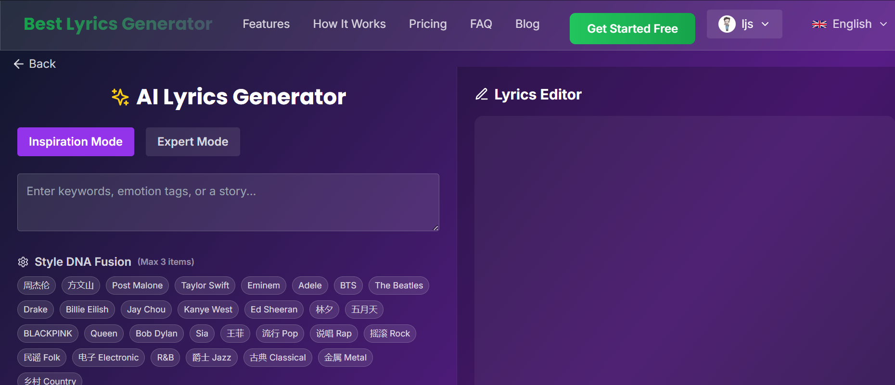The height and width of the screenshot is (385, 895).
Task: Select the Drake style tag
Action: pyautogui.click(x=36, y=310)
